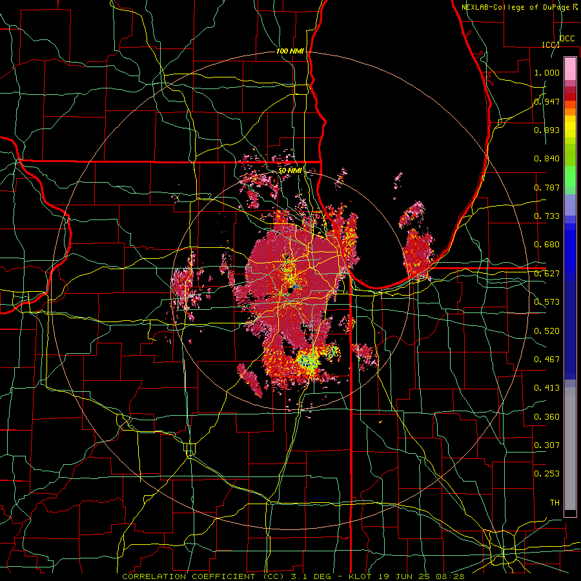Screen dimensions: 581x581
Task: Select the 0.733 scale value
Action: pos(547,216)
